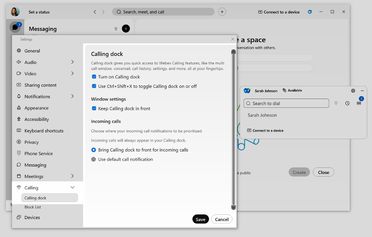The width and height of the screenshot is (372, 237).
Task: Close the Settings dialog with X
Action: (x=232, y=39)
